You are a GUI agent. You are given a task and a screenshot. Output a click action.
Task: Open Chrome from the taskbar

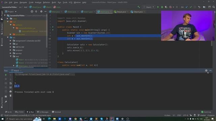coord(75,119)
